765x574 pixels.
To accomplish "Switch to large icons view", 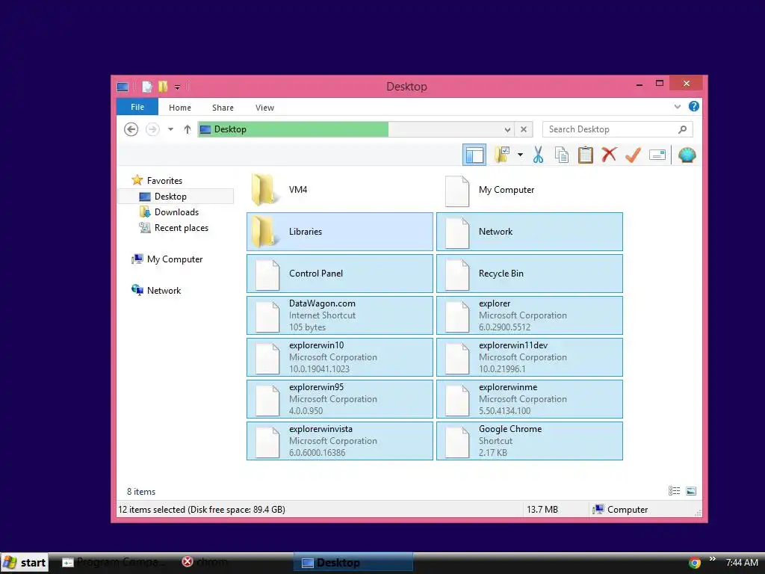I will 691,491.
